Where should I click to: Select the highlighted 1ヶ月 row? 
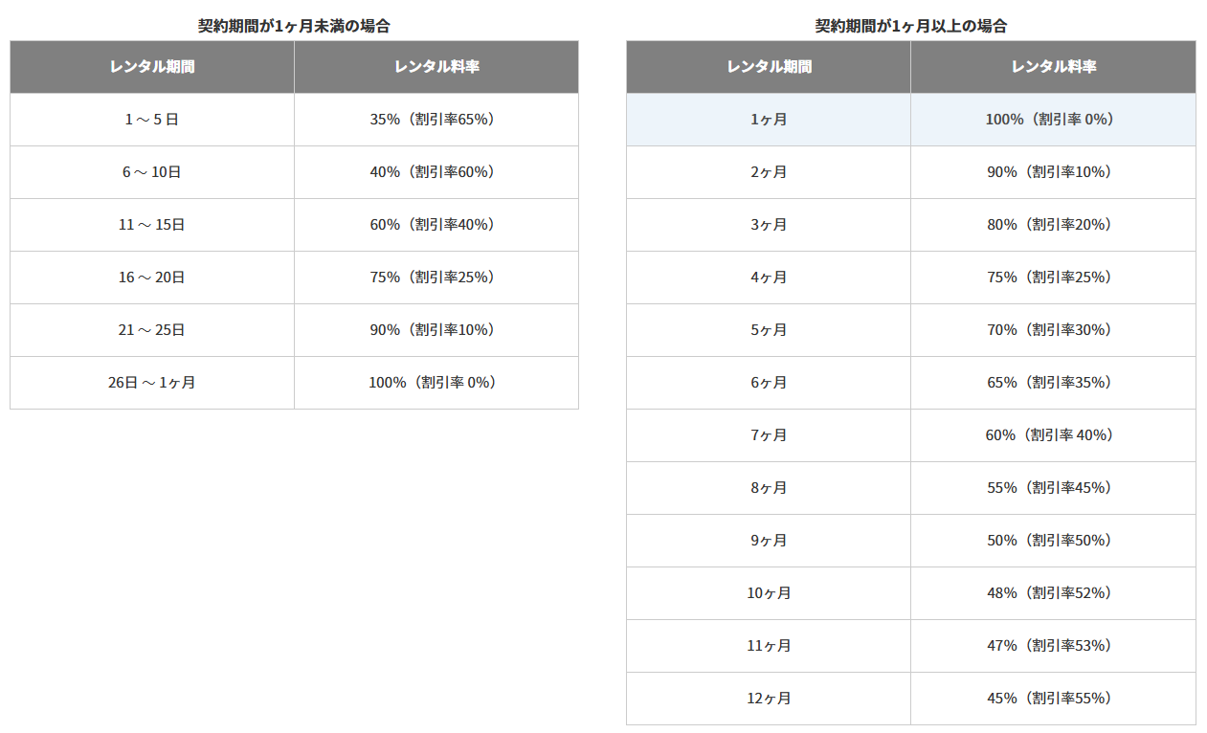[x=769, y=120]
